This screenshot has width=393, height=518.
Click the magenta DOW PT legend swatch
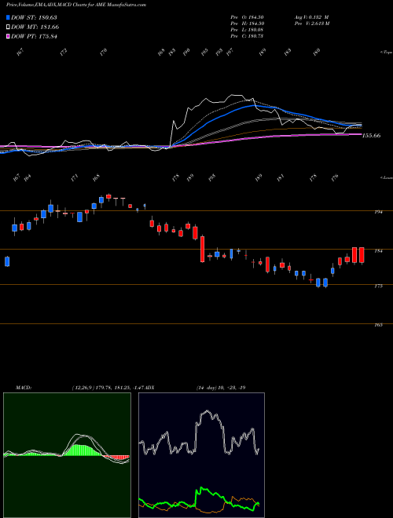[x=9, y=36]
